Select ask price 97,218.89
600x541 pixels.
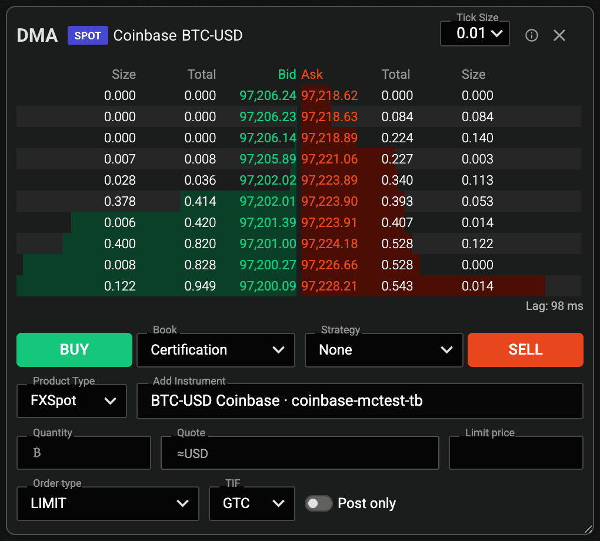[329, 138]
